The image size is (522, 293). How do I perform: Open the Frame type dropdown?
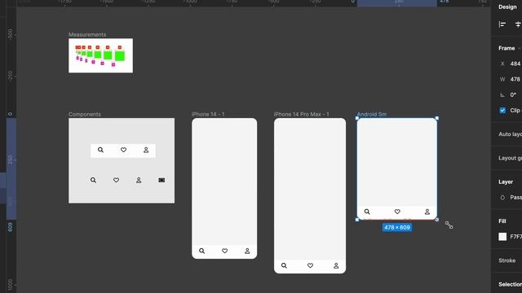509,48
